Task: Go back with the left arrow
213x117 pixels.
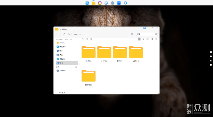Action: [56, 34]
